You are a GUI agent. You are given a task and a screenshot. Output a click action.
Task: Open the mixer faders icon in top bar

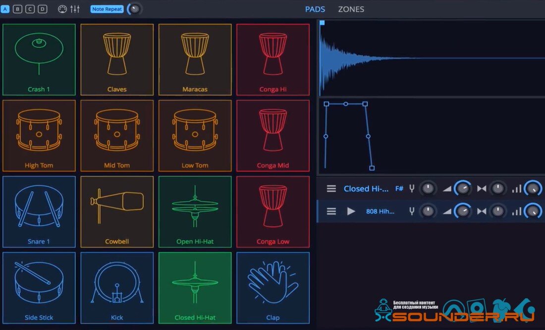75,9
